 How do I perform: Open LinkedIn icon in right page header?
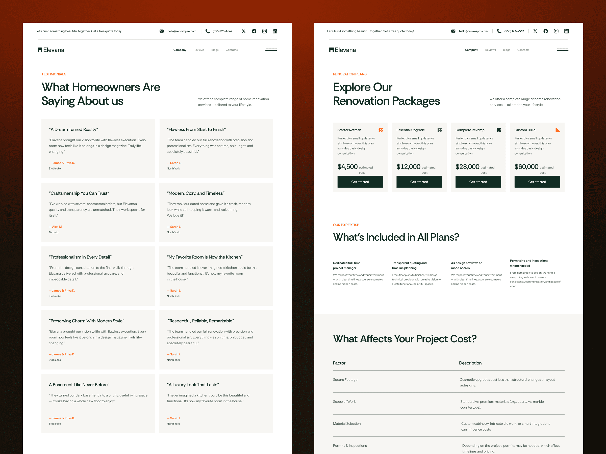567,31
